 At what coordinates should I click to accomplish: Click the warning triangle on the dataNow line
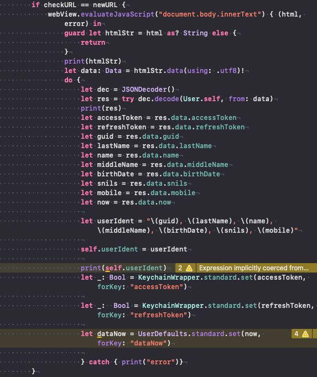tap(305, 334)
